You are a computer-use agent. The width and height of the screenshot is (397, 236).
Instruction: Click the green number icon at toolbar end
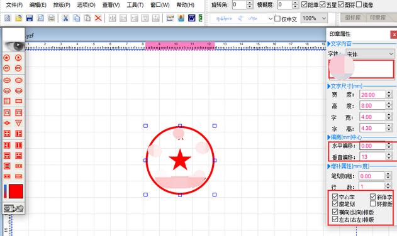click(201, 18)
